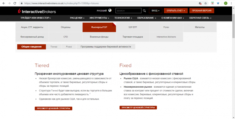Click ПРОСМОТР ЦЕНОВОЙ СТРУКТУРЫ under Fixed
This screenshot has width=235, height=119.
point(138,108)
